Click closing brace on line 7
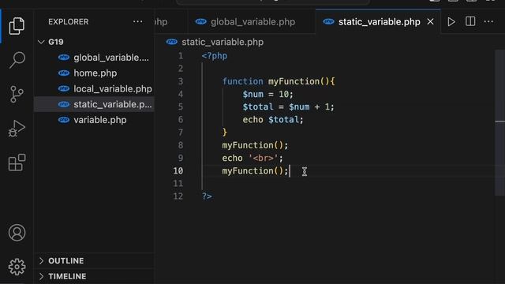Image resolution: width=505 pixels, height=284 pixels. pos(224,133)
